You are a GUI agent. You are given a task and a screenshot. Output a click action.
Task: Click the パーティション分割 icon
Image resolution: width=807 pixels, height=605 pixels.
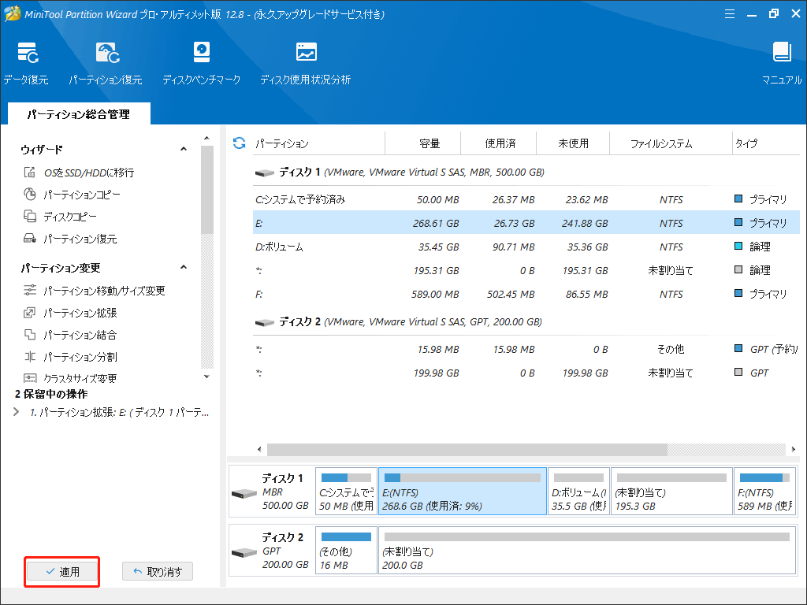[30, 357]
